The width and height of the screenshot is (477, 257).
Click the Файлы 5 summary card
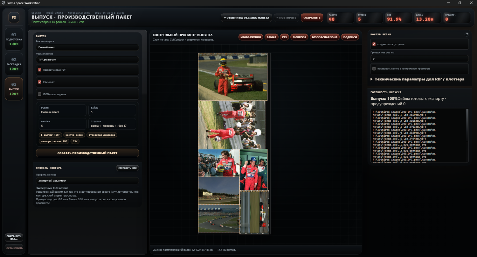coord(112,110)
